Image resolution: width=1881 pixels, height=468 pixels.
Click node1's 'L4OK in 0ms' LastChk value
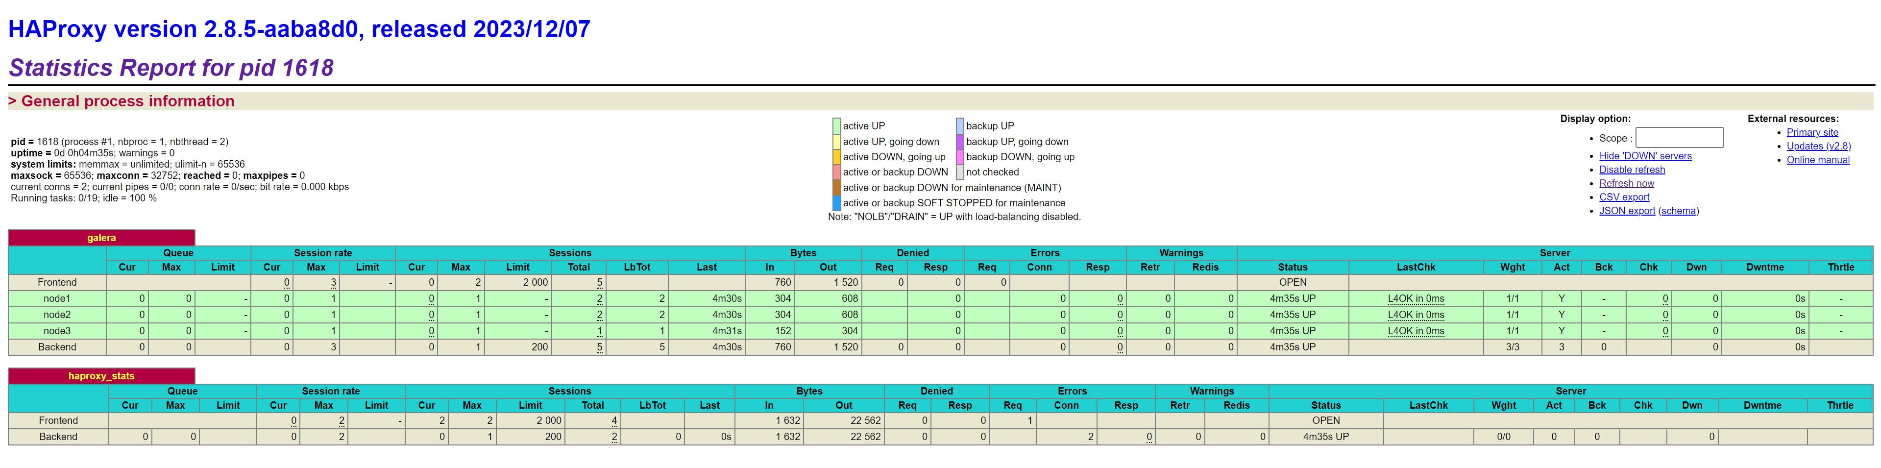(x=1416, y=298)
